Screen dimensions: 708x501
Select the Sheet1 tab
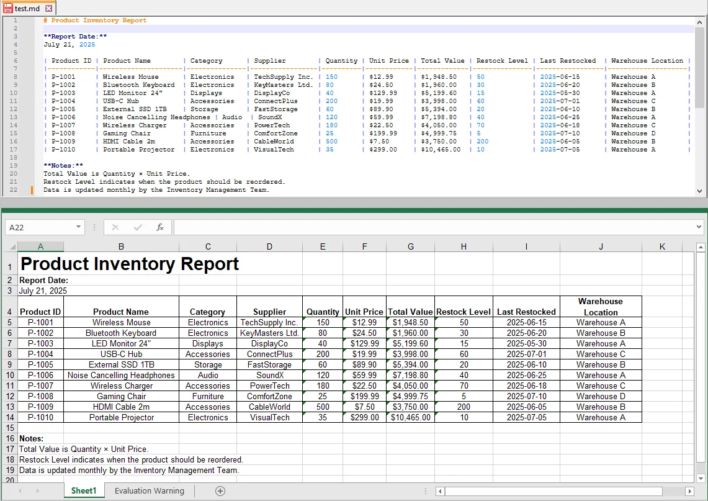click(84, 490)
